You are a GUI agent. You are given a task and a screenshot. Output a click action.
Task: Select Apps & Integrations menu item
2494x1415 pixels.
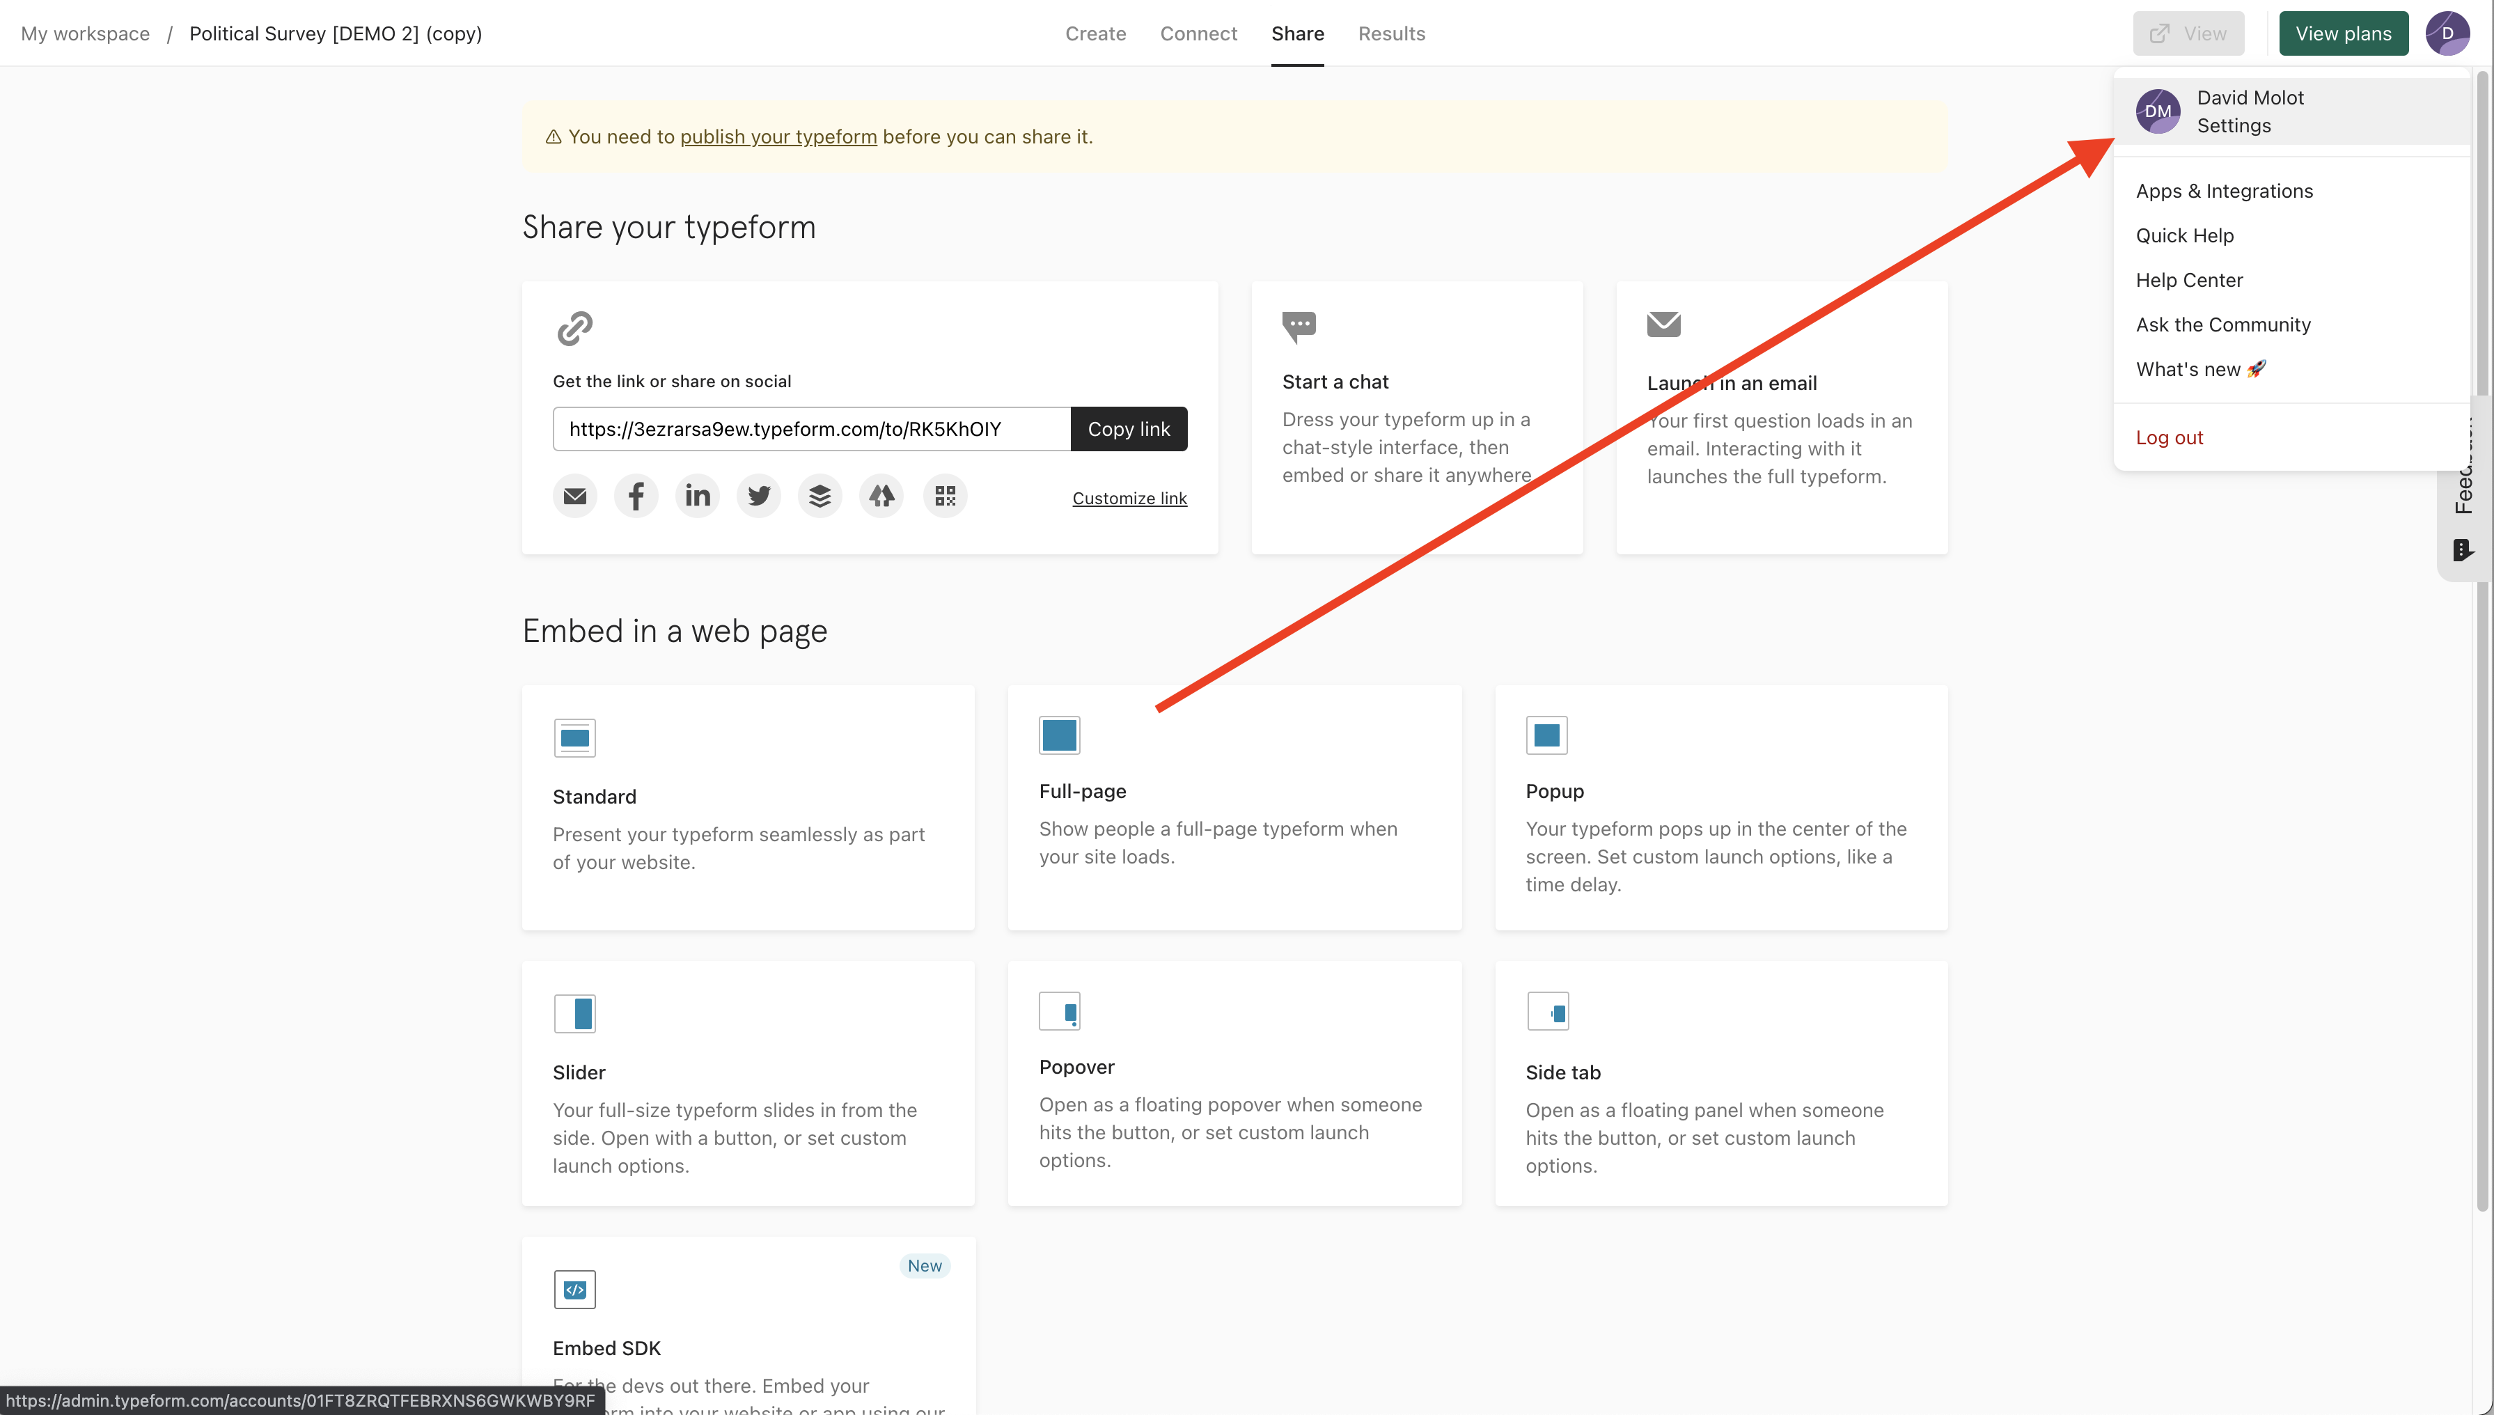click(2223, 191)
